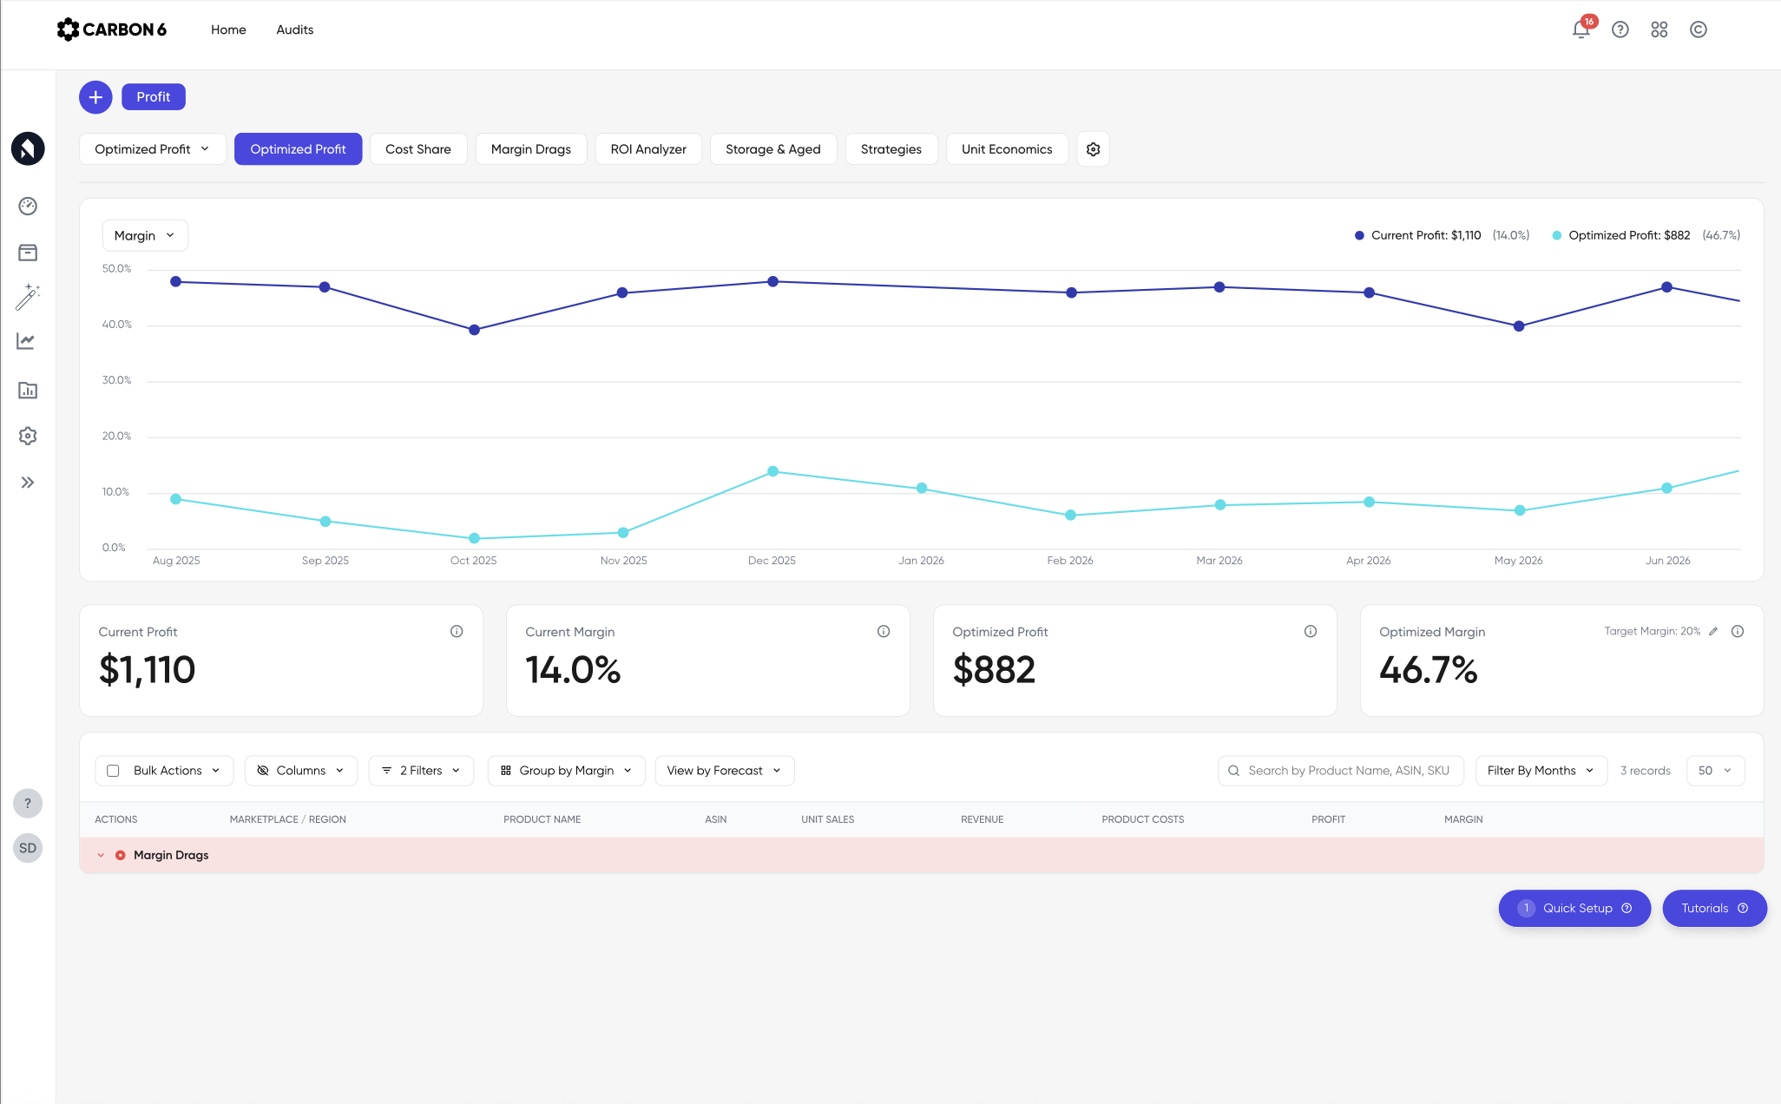Click the speedometer dashboard sidebar icon
1781x1104 pixels.
pyautogui.click(x=28, y=206)
